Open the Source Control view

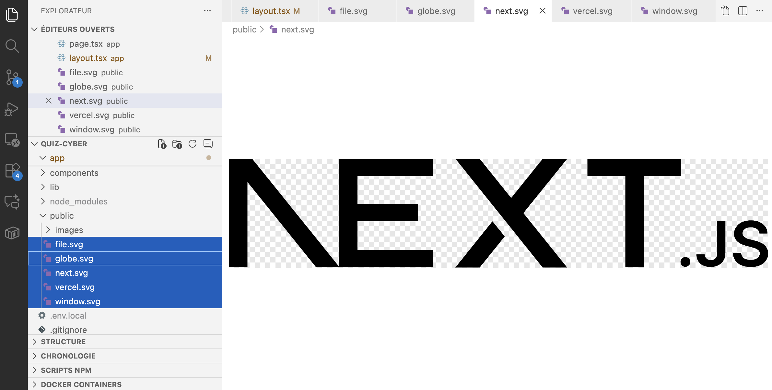point(12,77)
